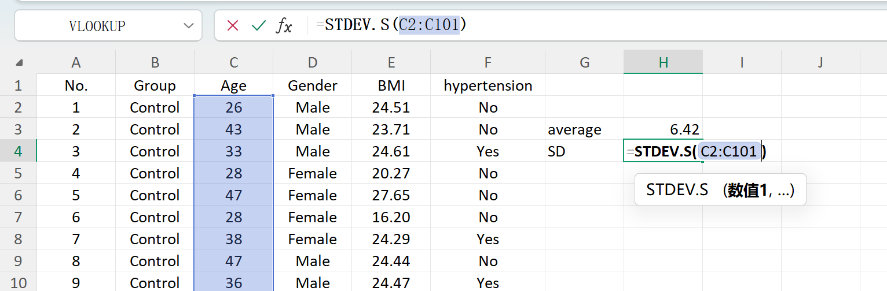Select all cells via corner triangle
The width and height of the screenshot is (887, 291).
click(x=19, y=62)
